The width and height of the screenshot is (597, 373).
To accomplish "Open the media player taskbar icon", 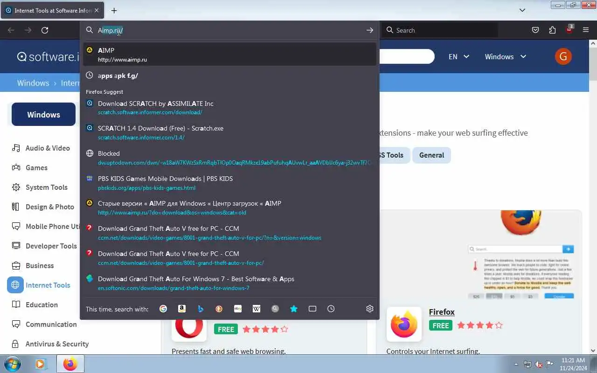I will click(x=41, y=364).
